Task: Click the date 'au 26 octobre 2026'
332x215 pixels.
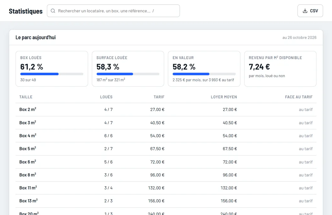Action: 299,37
